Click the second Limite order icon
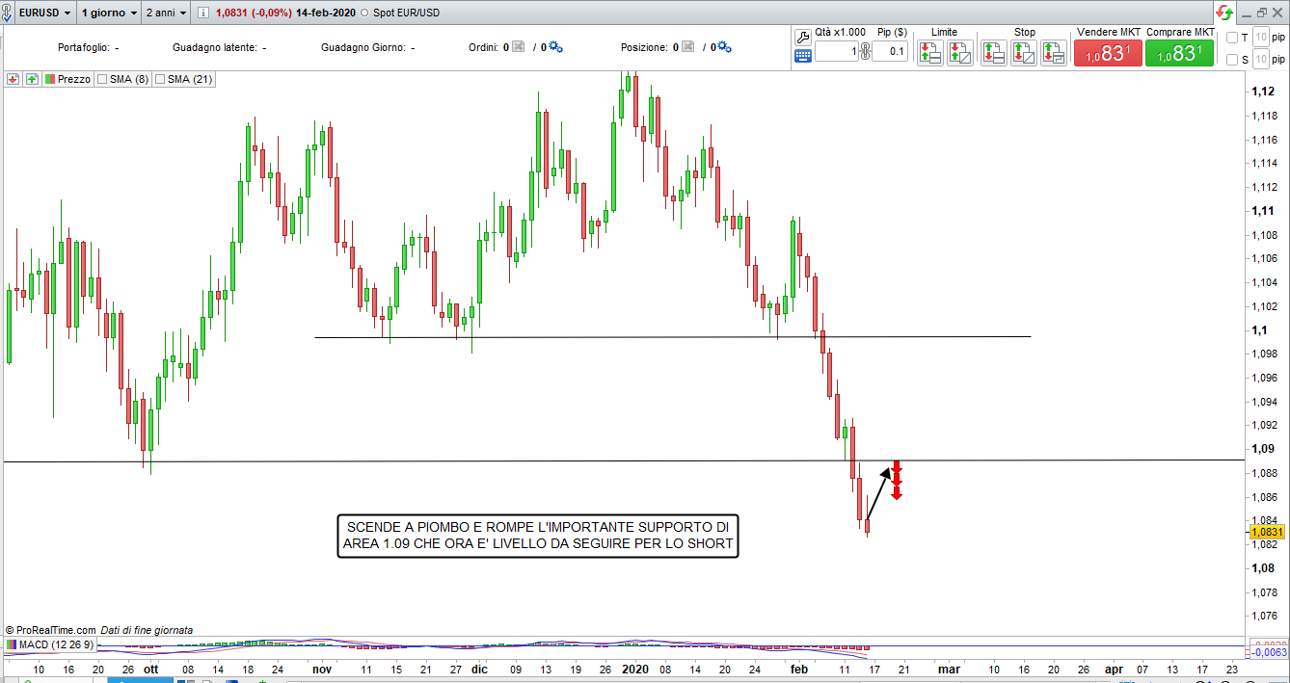The height and width of the screenshot is (683, 1290). pyautogui.click(x=960, y=53)
